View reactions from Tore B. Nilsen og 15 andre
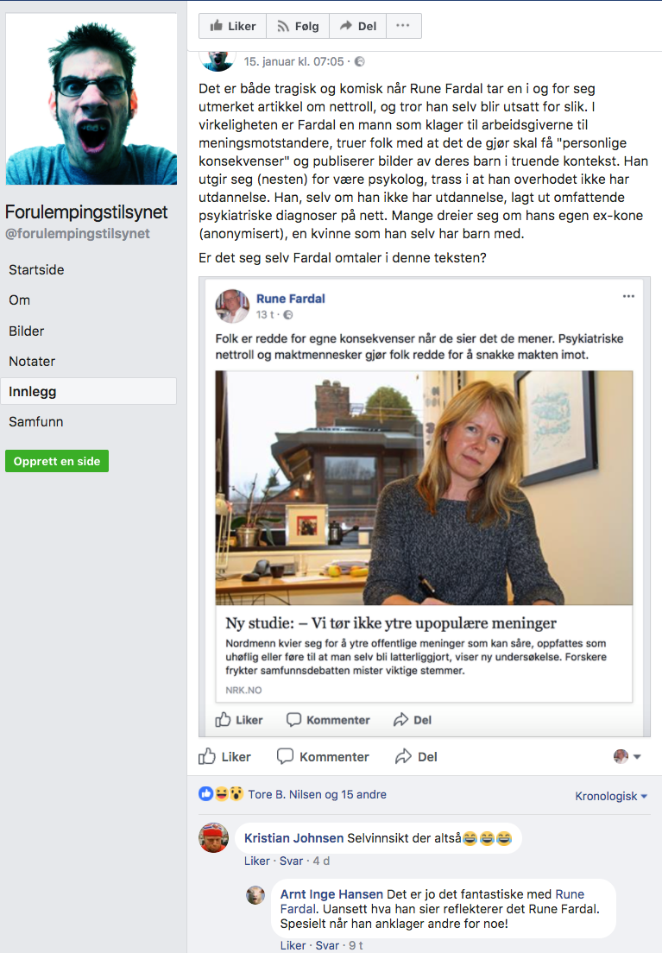 point(317,794)
